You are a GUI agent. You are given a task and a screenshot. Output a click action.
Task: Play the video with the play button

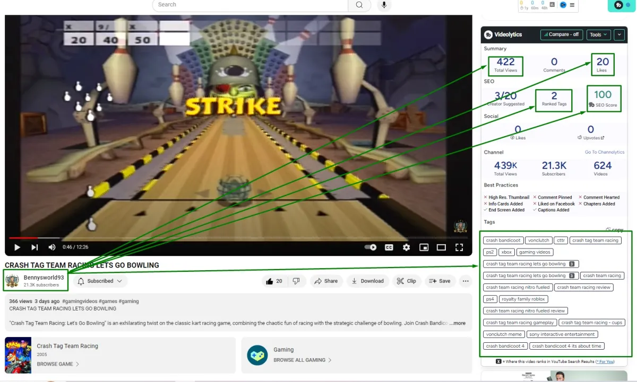[x=17, y=247]
